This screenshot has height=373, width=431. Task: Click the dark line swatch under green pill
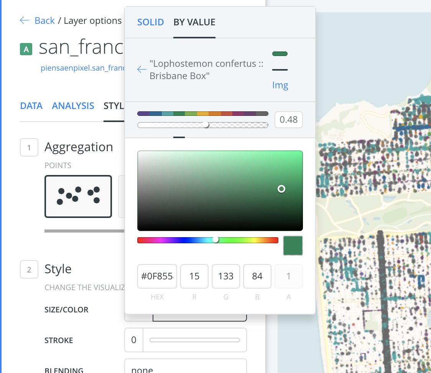tap(280, 70)
